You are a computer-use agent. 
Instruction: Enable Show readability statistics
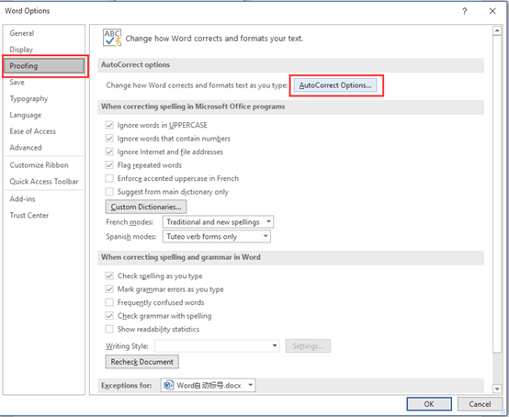pos(109,329)
